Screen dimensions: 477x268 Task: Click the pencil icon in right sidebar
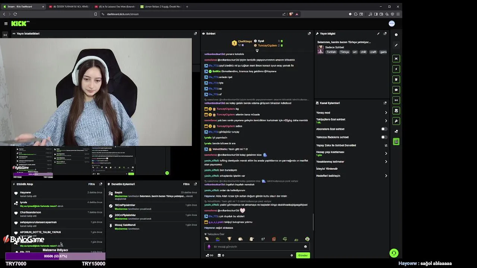[396, 45]
